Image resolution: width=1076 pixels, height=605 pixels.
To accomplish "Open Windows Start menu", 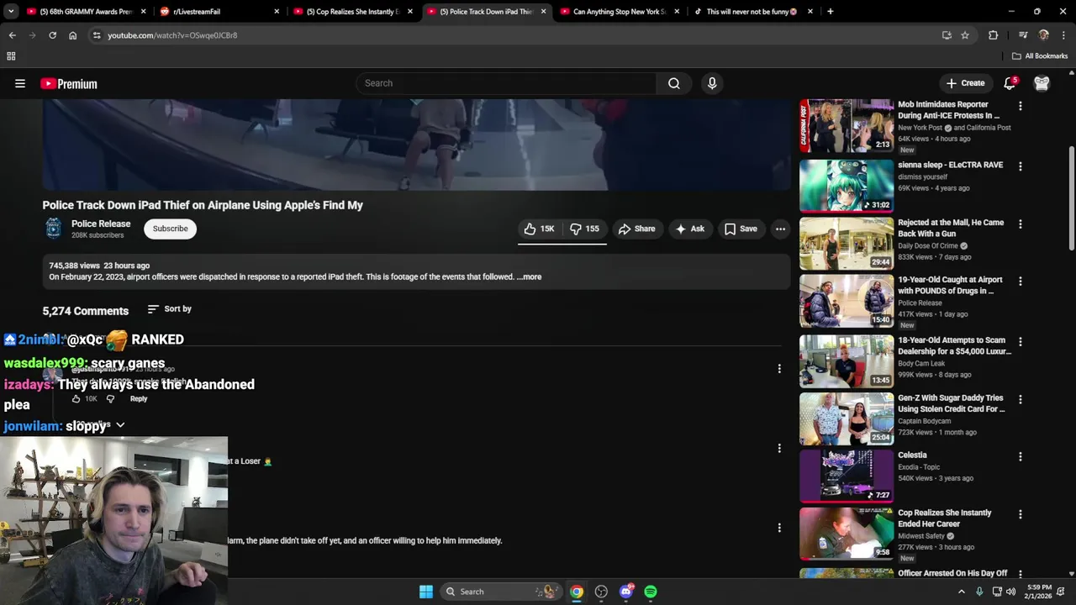I will point(426,592).
